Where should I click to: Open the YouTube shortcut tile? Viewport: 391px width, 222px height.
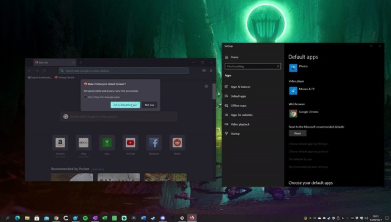tap(130, 143)
